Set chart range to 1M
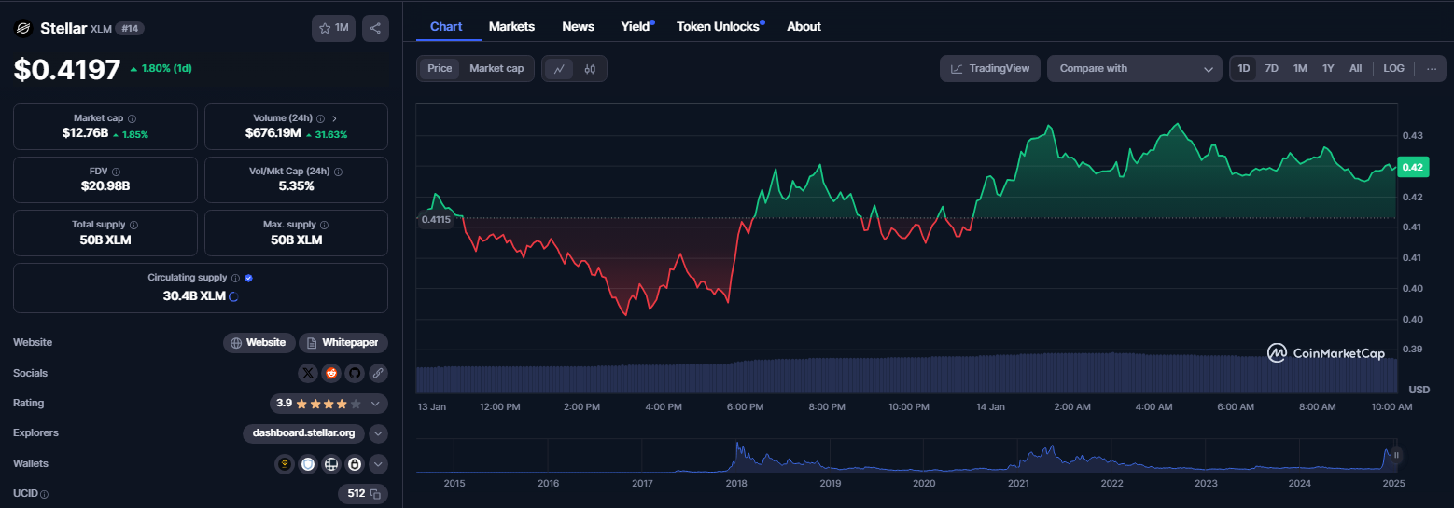 coord(1300,68)
